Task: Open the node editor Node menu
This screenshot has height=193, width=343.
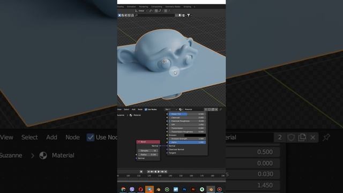Action: click(140, 109)
